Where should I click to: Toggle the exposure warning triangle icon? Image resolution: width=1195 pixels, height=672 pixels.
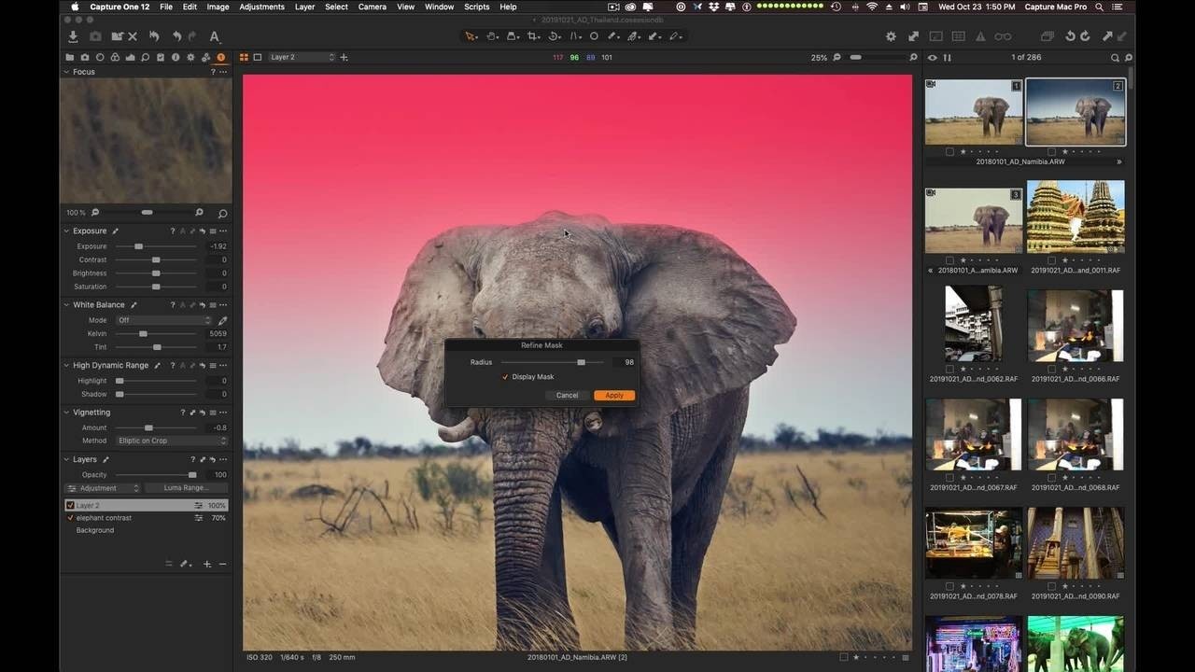pos(980,36)
